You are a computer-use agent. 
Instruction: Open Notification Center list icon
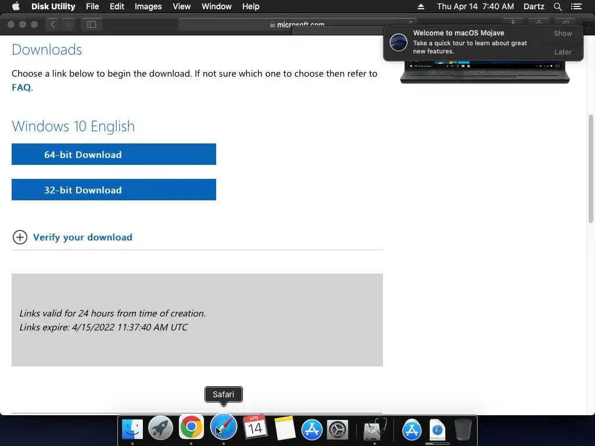pos(576,6)
